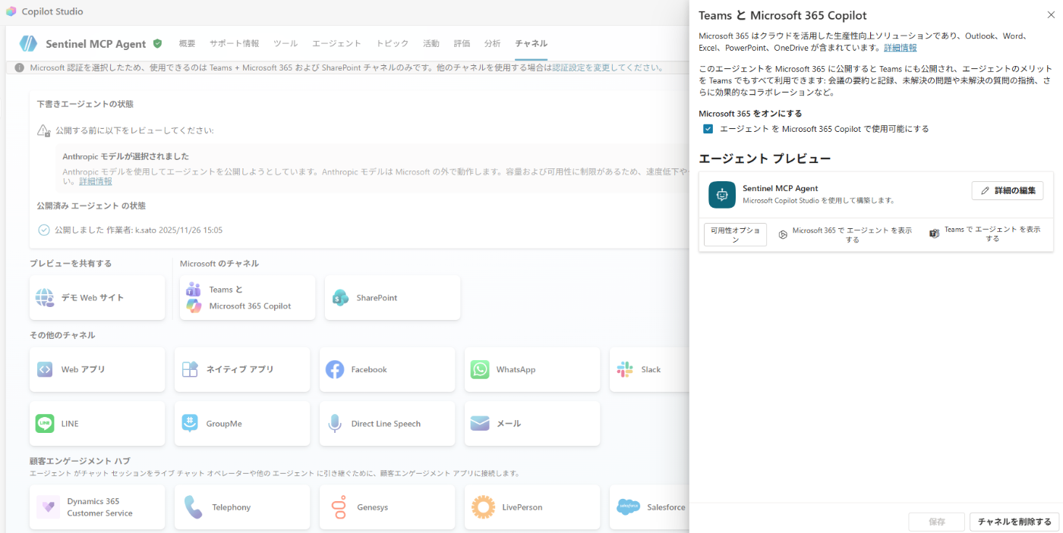Click the SharePoint channel icon
The height and width of the screenshot is (533, 1063).
click(x=340, y=297)
